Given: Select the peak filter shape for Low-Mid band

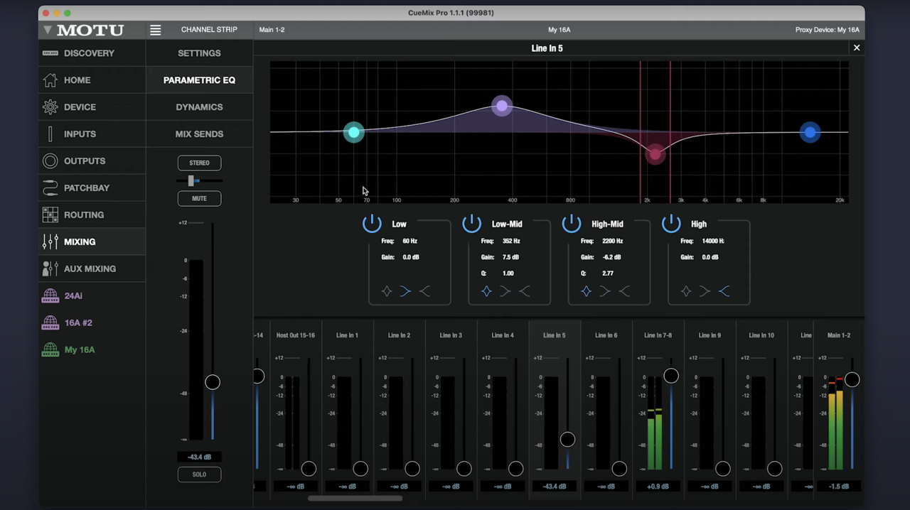Looking at the screenshot, I should pyautogui.click(x=486, y=291).
